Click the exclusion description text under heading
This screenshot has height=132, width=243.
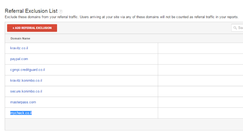(x=122, y=17)
